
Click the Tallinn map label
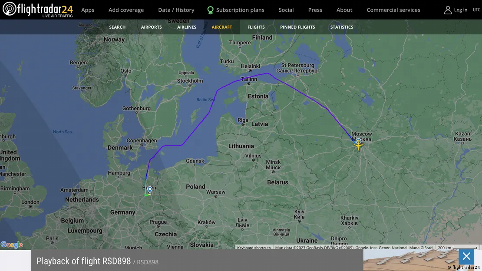click(249, 79)
